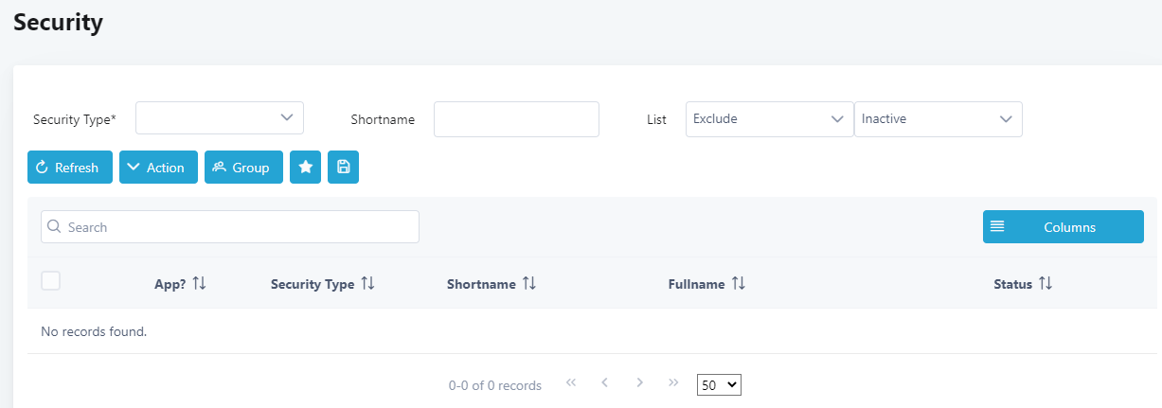Toggle the select-all checkbox in table header
The image size is (1162, 408).
[51, 280]
